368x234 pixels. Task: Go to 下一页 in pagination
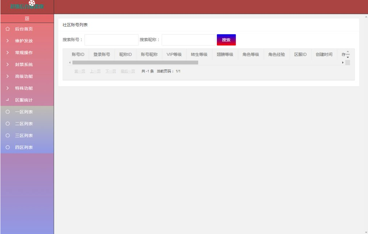[110, 72]
